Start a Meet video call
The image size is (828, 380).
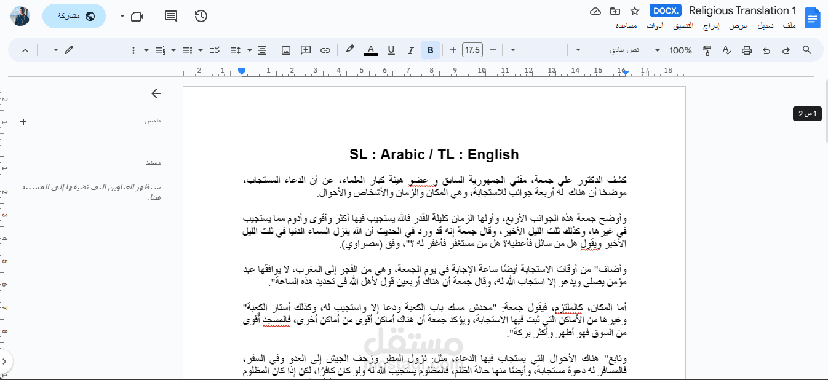click(x=137, y=16)
